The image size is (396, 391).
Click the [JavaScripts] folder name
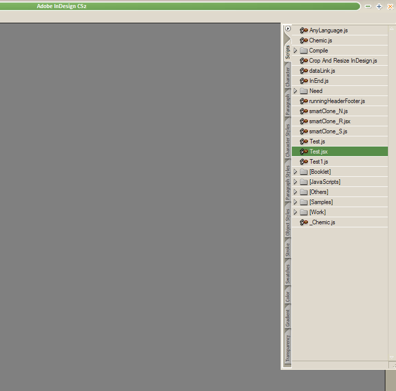[325, 182]
